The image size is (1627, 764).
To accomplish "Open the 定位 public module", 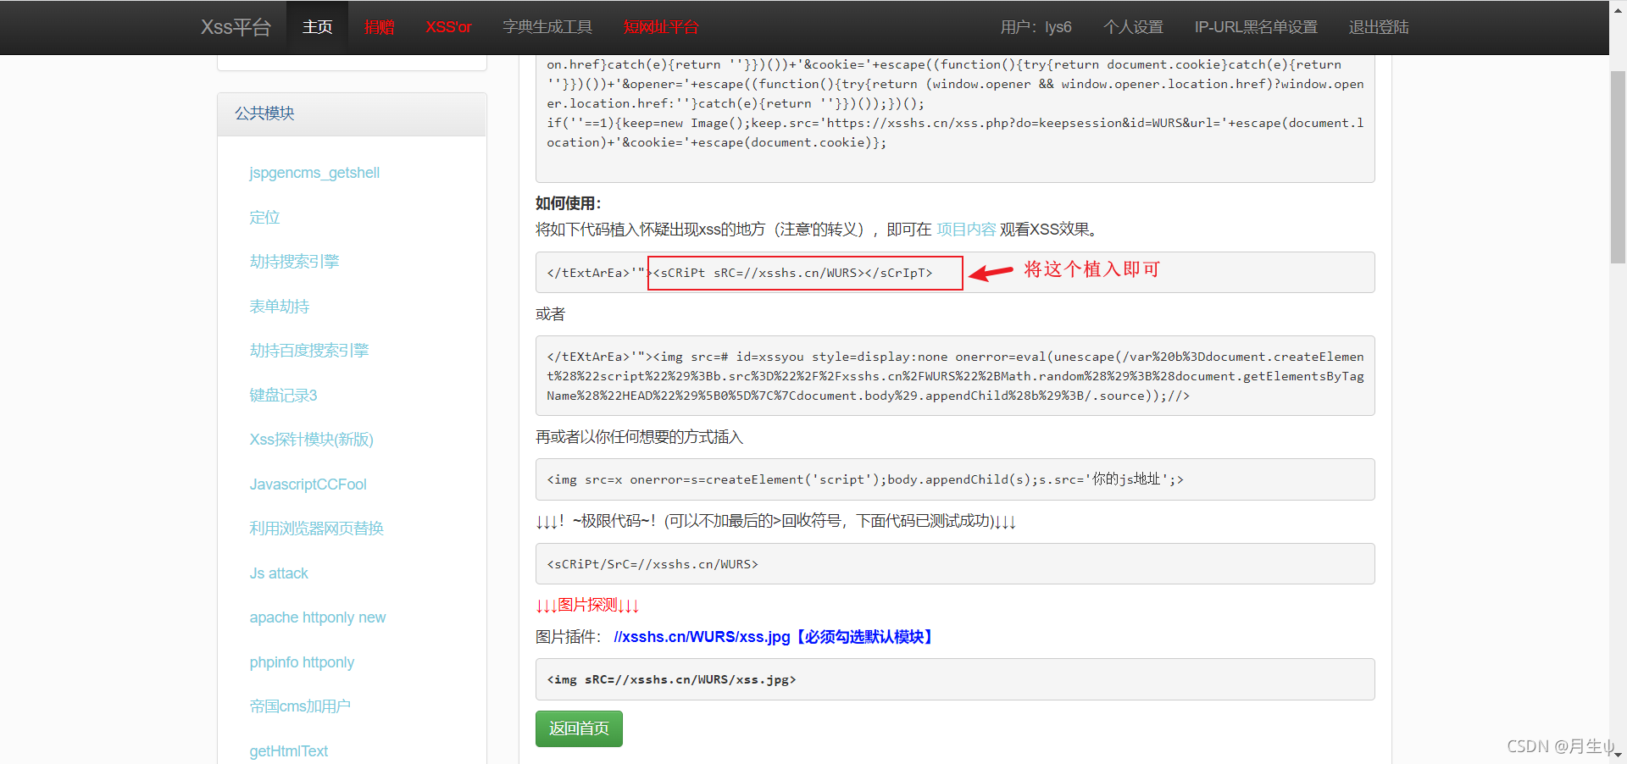I will [x=264, y=218].
